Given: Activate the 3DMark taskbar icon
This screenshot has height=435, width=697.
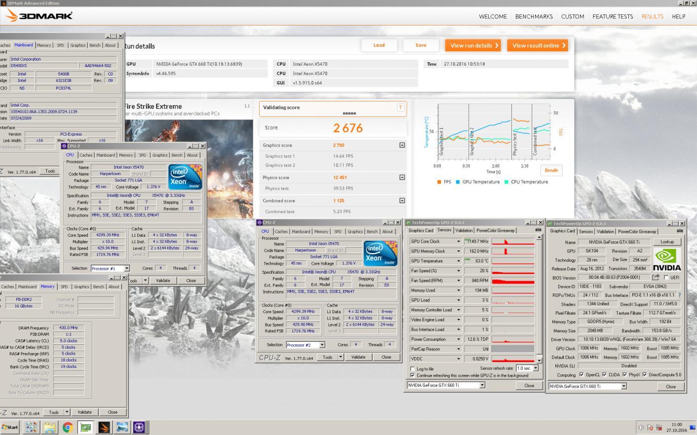Looking at the screenshot, I should click(x=104, y=427).
